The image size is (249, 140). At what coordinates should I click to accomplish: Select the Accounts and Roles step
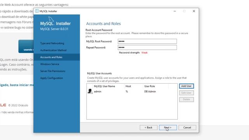tap(56, 57)
